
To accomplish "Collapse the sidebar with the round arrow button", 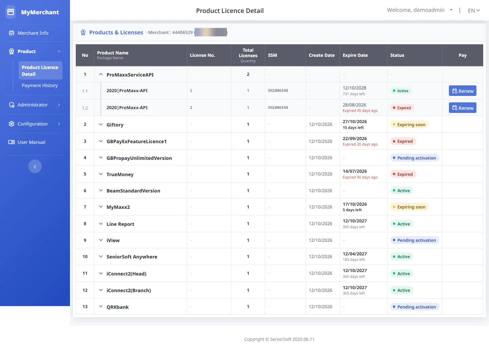I will click(35, 166).
